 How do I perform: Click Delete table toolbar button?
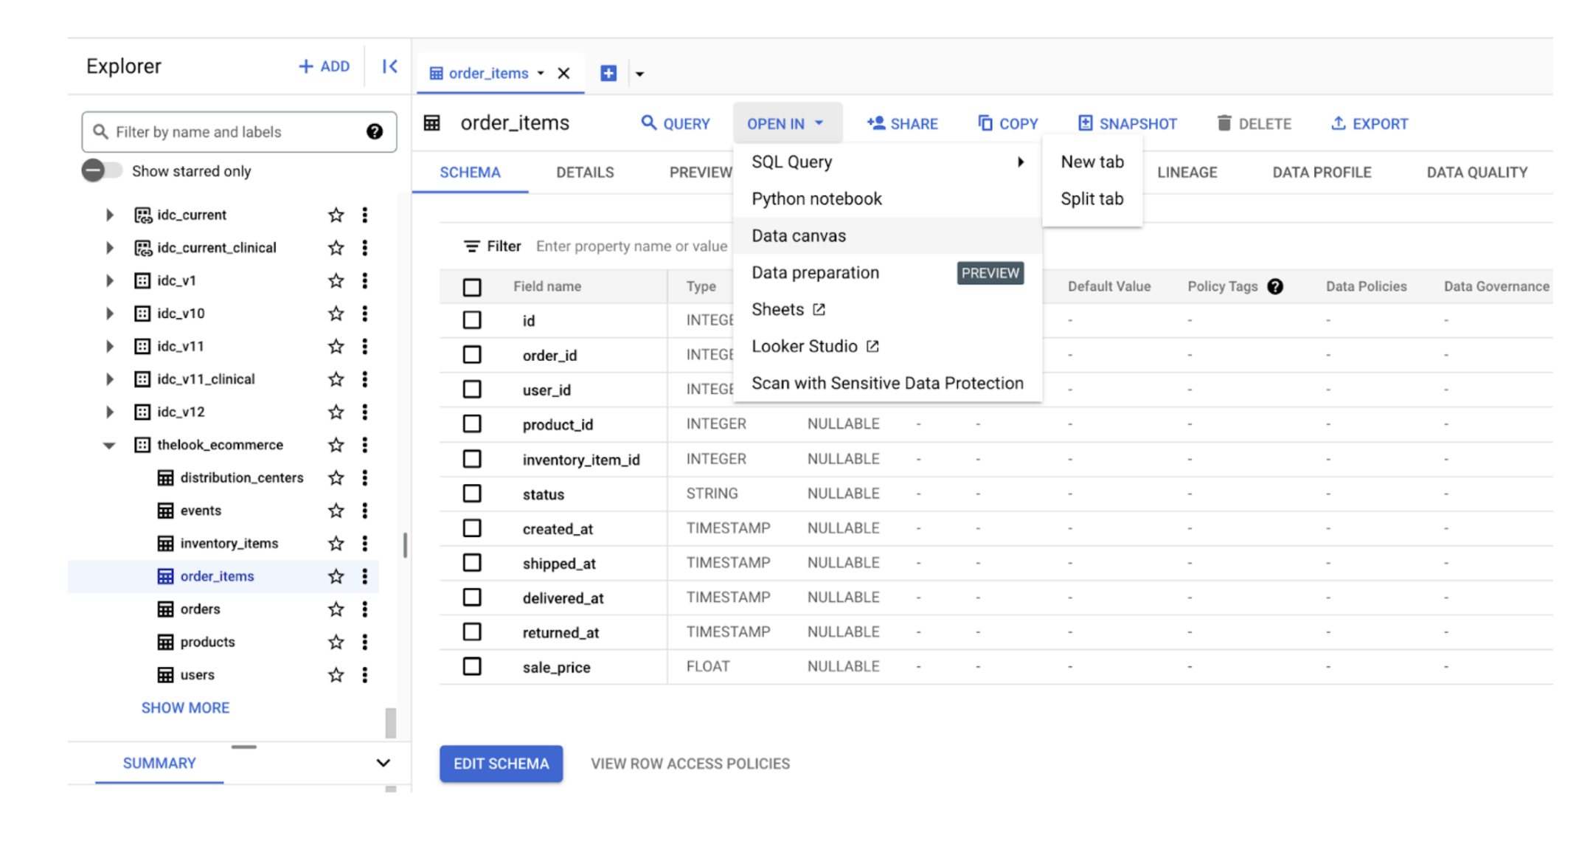(1254, 123)
